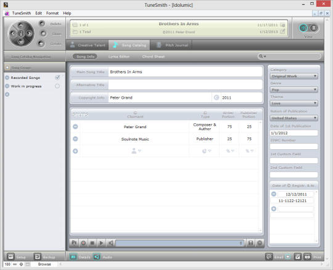Viewport: 333px width, 270px height.
Task: Click the Delete record round icon
Action: (x=42, y=23)
